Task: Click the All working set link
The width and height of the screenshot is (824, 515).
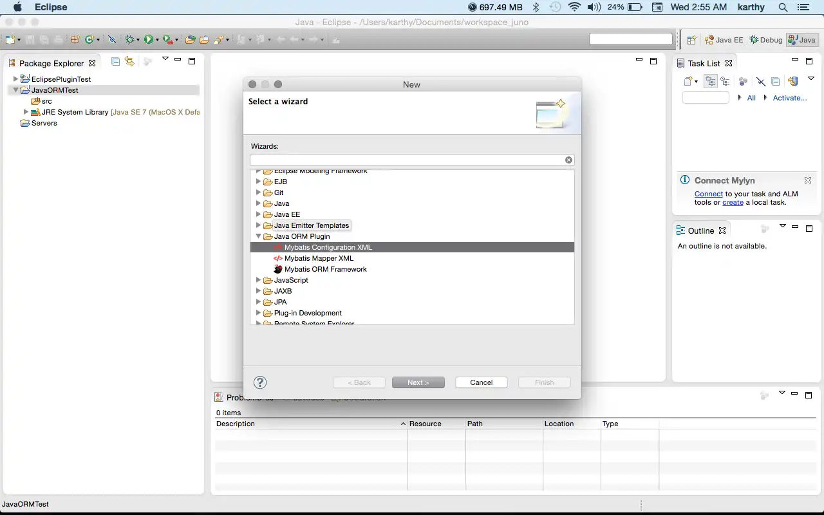Action: point(751,98)
